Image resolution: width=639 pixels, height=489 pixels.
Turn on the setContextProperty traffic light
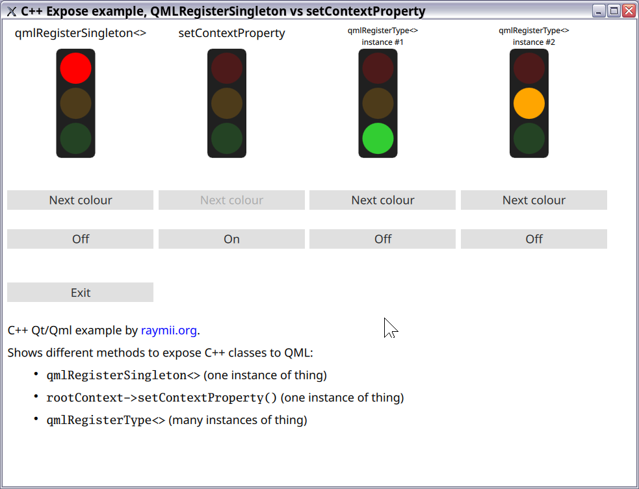(x=231, y=238)
